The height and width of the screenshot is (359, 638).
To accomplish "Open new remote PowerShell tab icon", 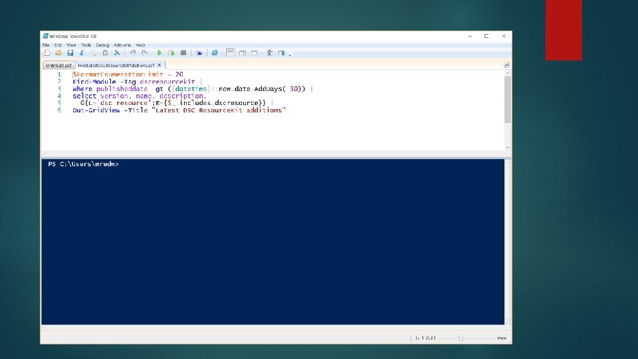I will [199, 53].
